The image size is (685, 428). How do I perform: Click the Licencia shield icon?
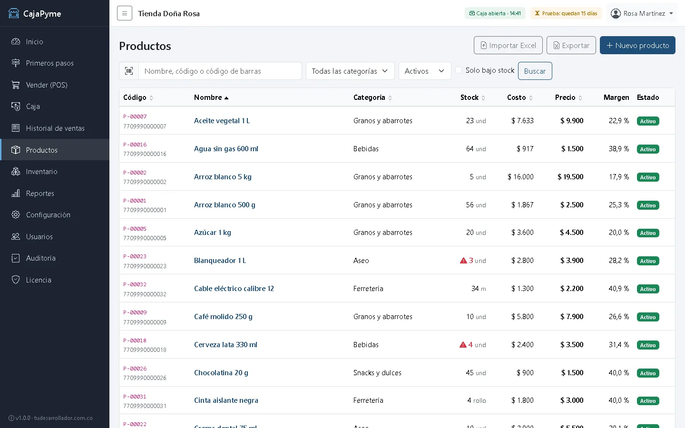(x=16, y=280)
